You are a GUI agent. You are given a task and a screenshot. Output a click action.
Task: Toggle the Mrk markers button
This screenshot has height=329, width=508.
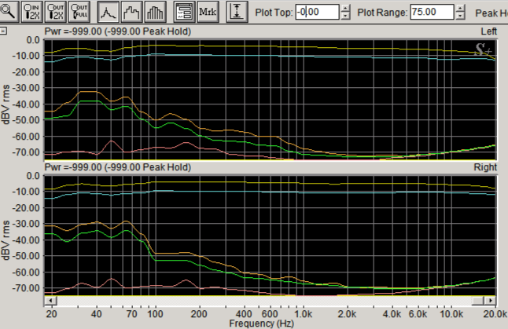tap(208, 11)
